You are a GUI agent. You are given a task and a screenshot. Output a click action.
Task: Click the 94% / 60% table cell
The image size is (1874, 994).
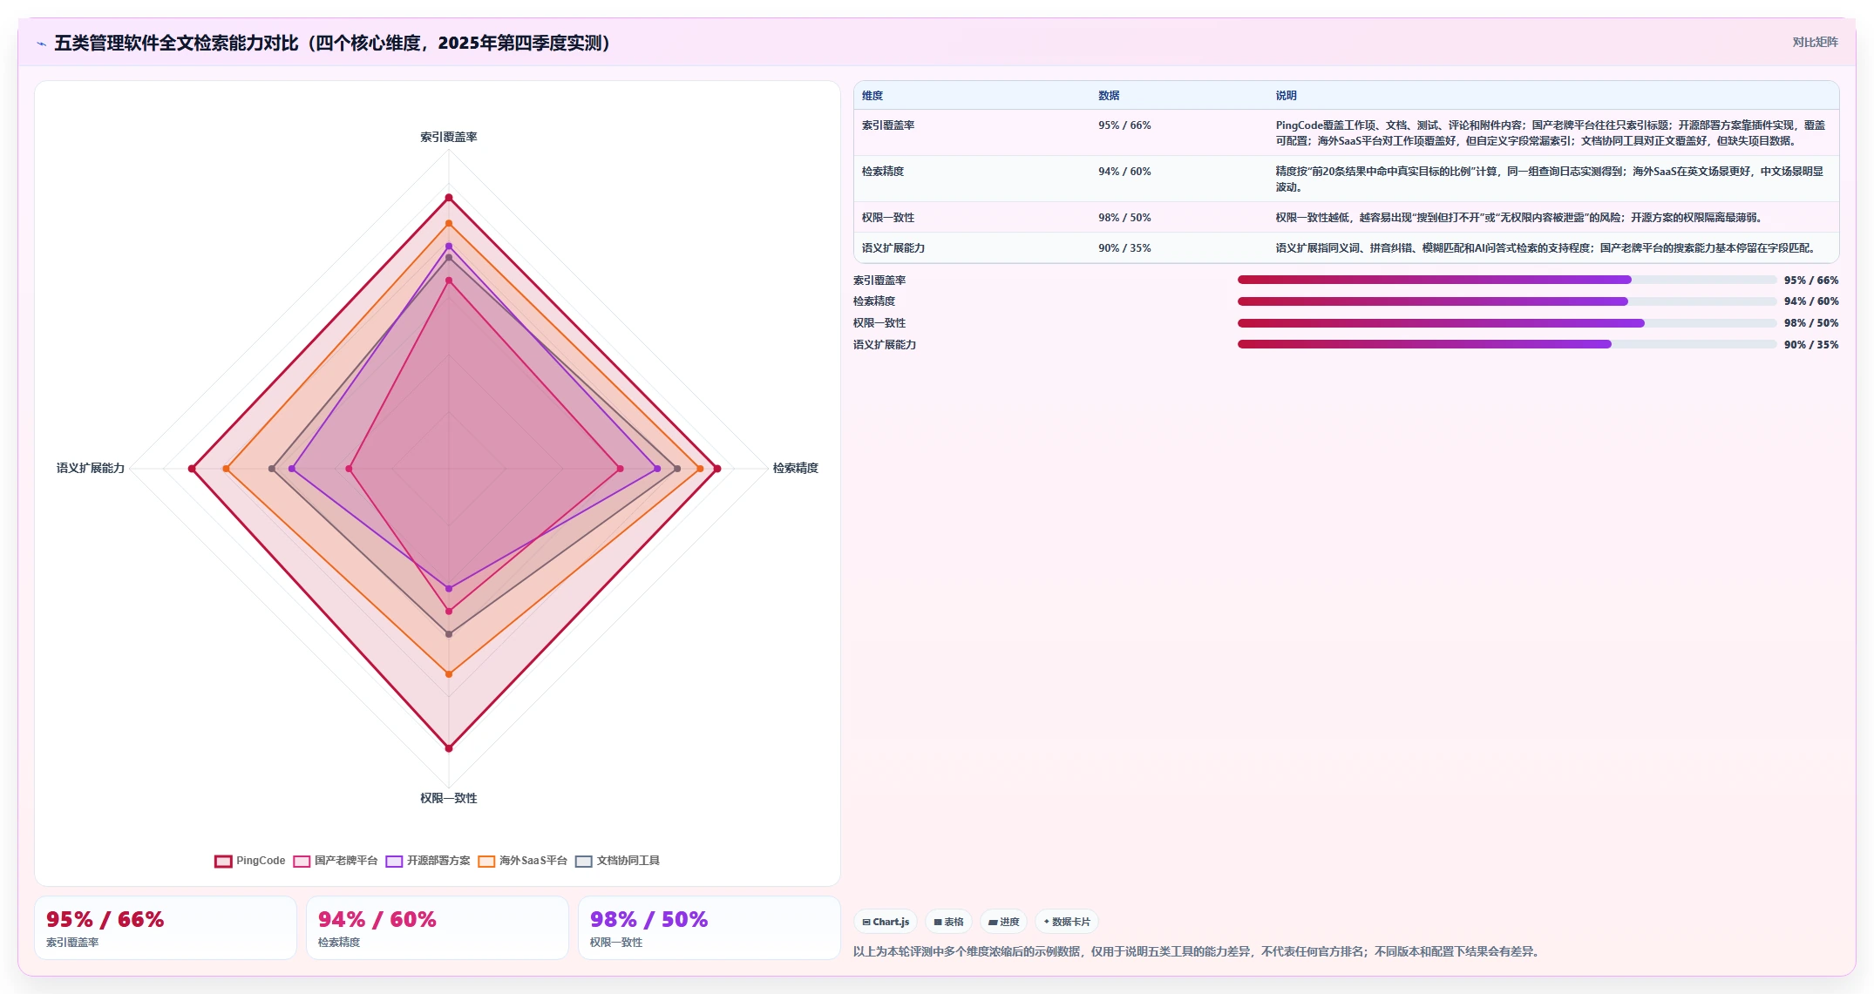pyautogui.click(x=1124, y=172)
